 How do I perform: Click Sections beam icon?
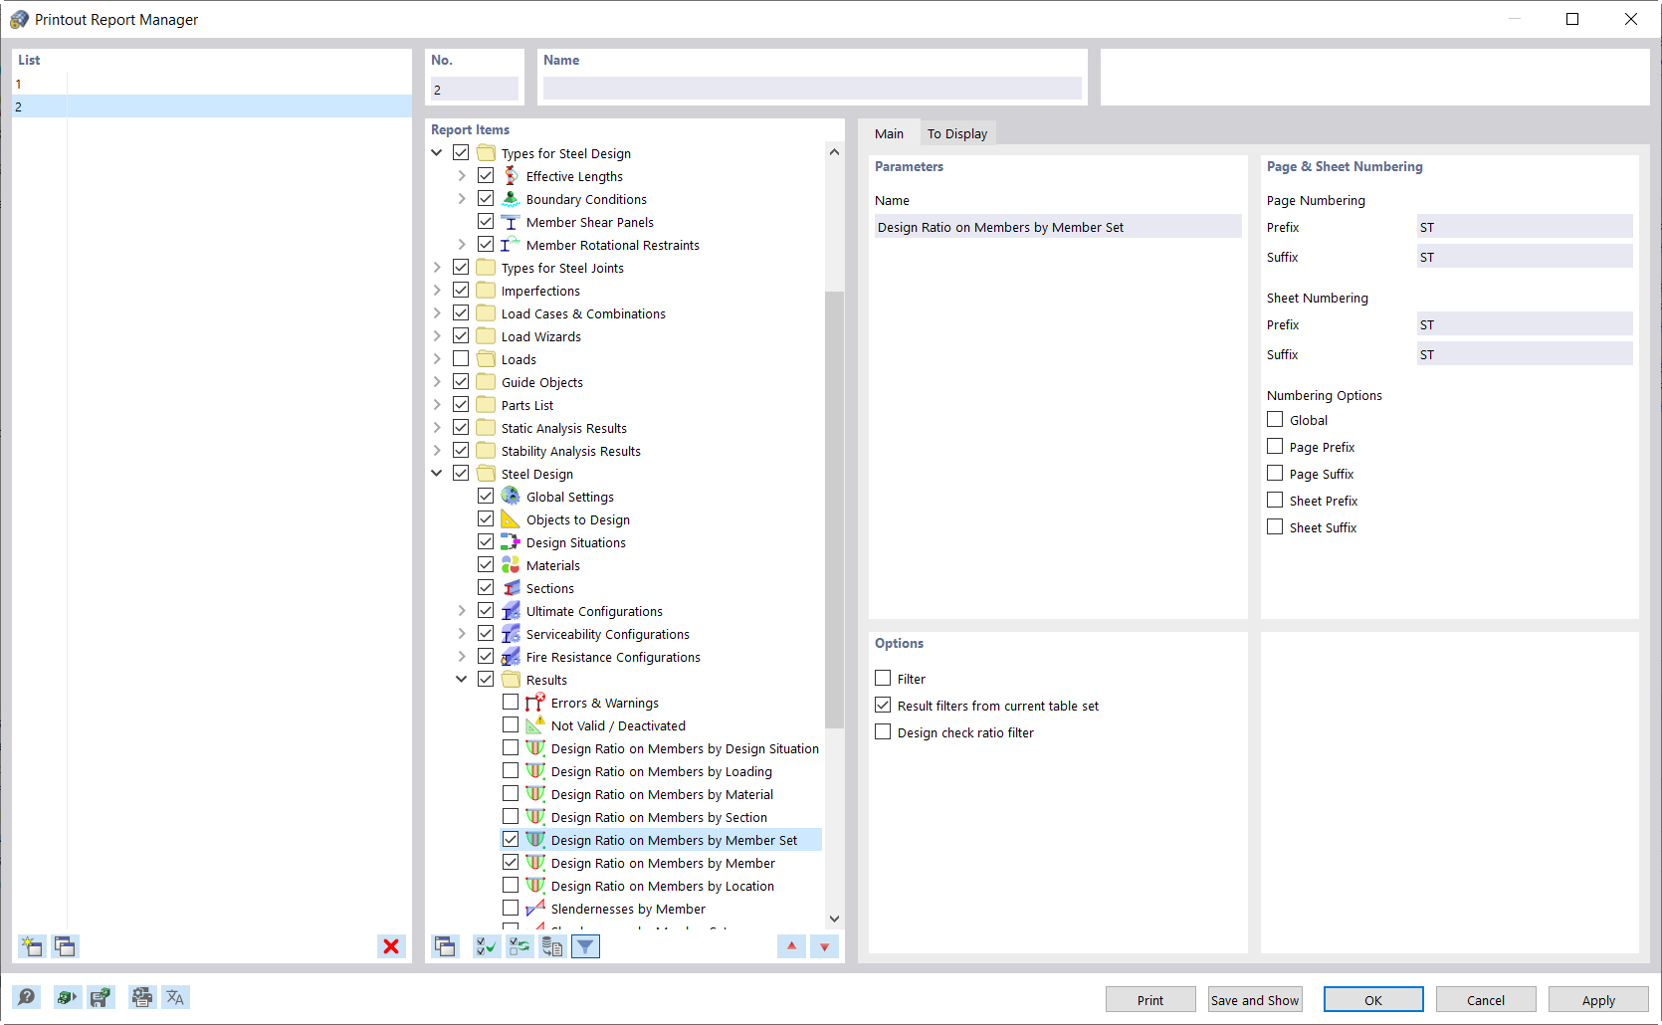coord(511,588)
